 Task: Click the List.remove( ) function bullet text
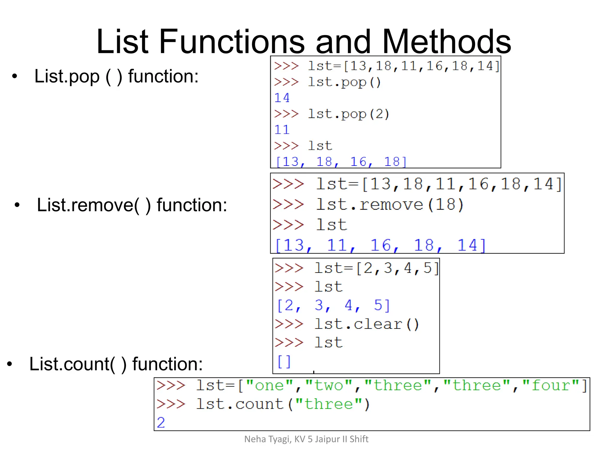point(132,205)
